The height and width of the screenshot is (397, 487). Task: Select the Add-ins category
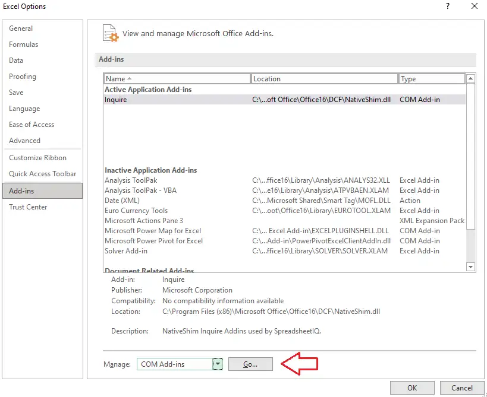[43, 191]
